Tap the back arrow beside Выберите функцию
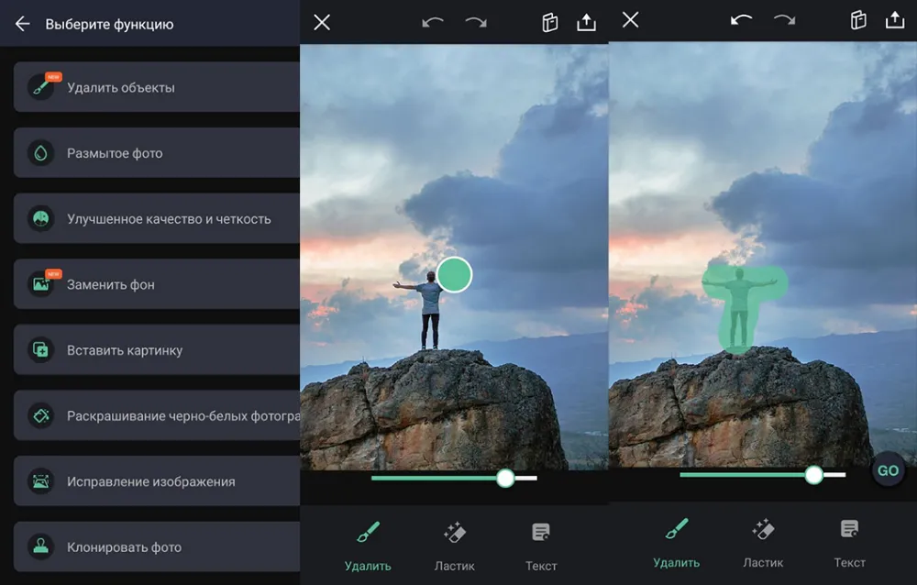This screenshot has width=917, height=585. (x=23, y=24)
